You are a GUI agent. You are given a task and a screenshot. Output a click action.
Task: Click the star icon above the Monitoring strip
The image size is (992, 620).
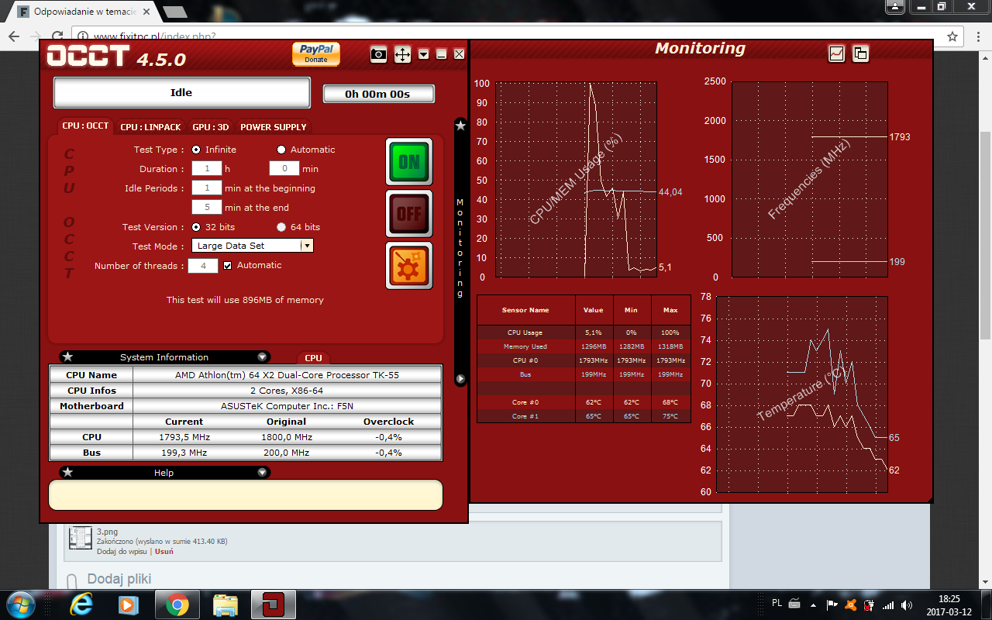(x=460, y=125)
